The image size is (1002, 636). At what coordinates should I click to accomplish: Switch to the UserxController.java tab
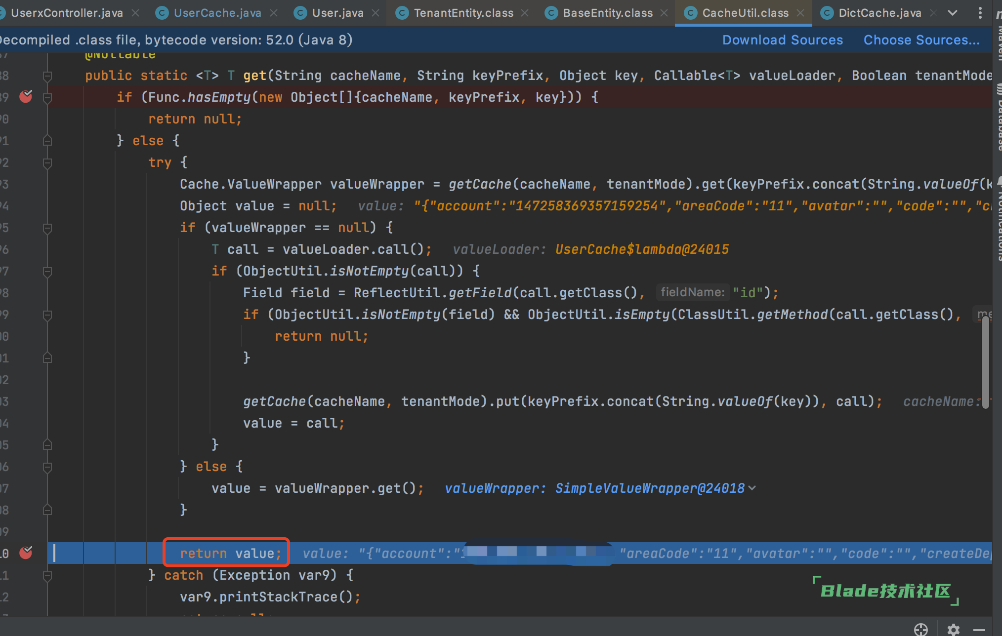coord(62,13)
